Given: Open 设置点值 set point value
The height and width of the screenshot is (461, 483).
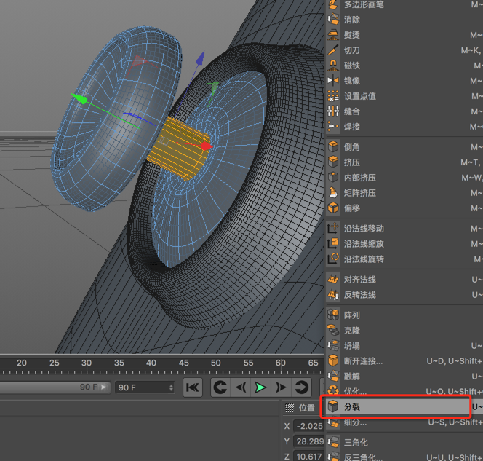Looking at the screenshot, I should click(404, 96).
